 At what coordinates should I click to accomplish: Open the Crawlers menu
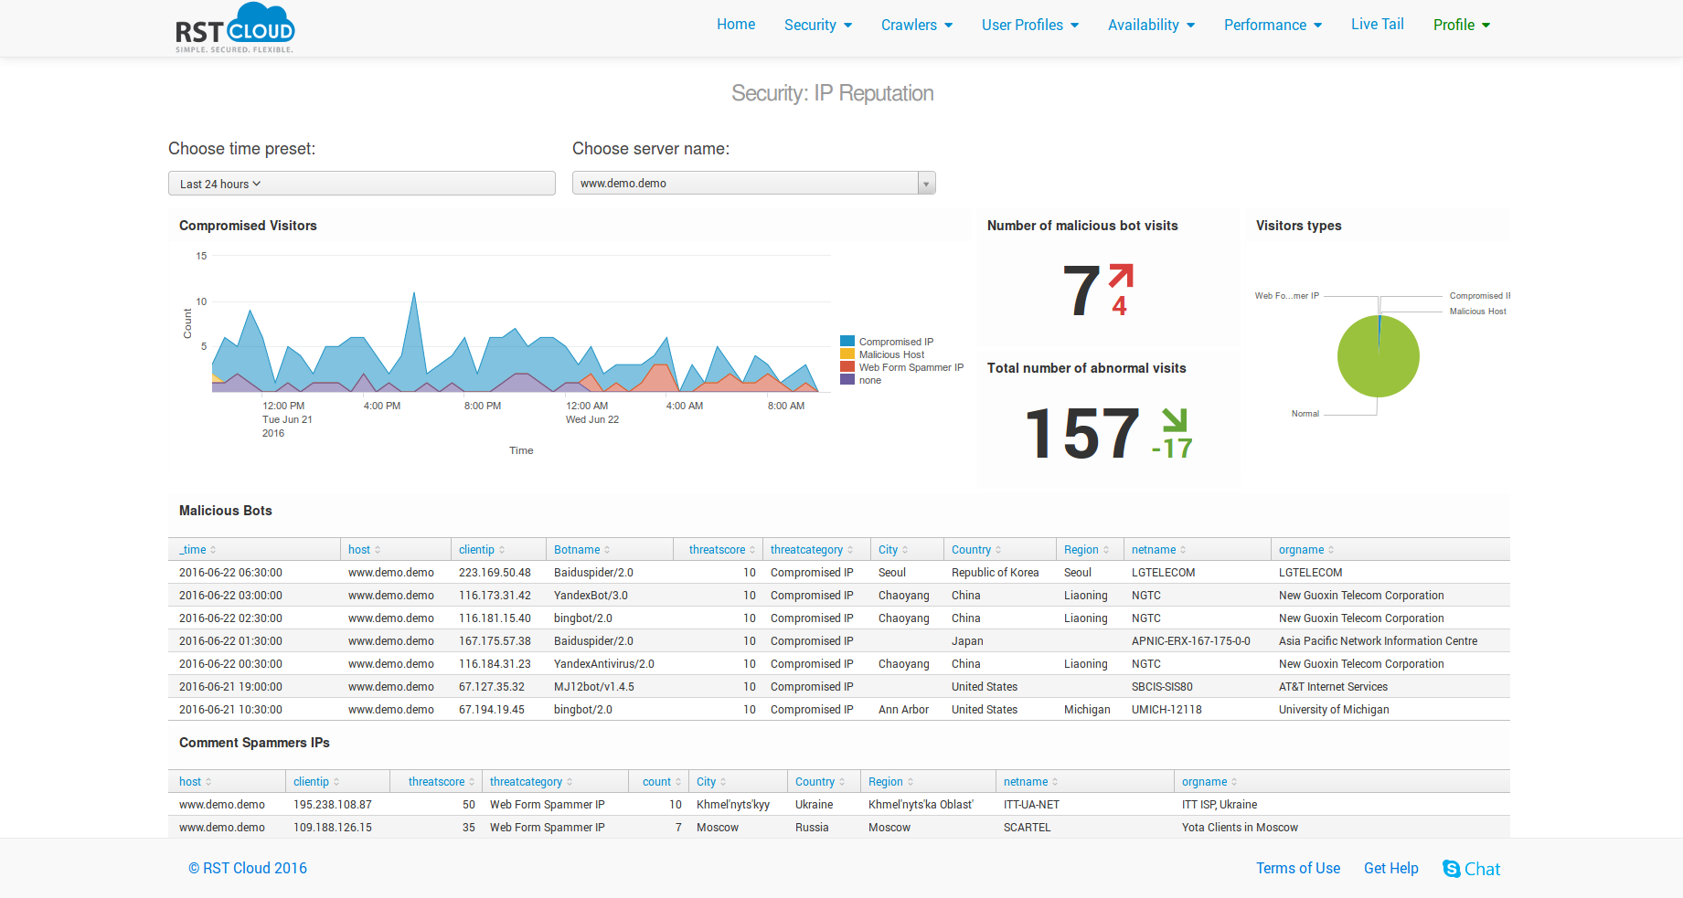[x=917, y=26]
